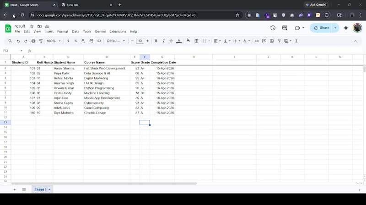The height and width of the screenshot is (205, 366).
Task: Open the zoom 100% dropdown
Action: click(x=54, y=41)
